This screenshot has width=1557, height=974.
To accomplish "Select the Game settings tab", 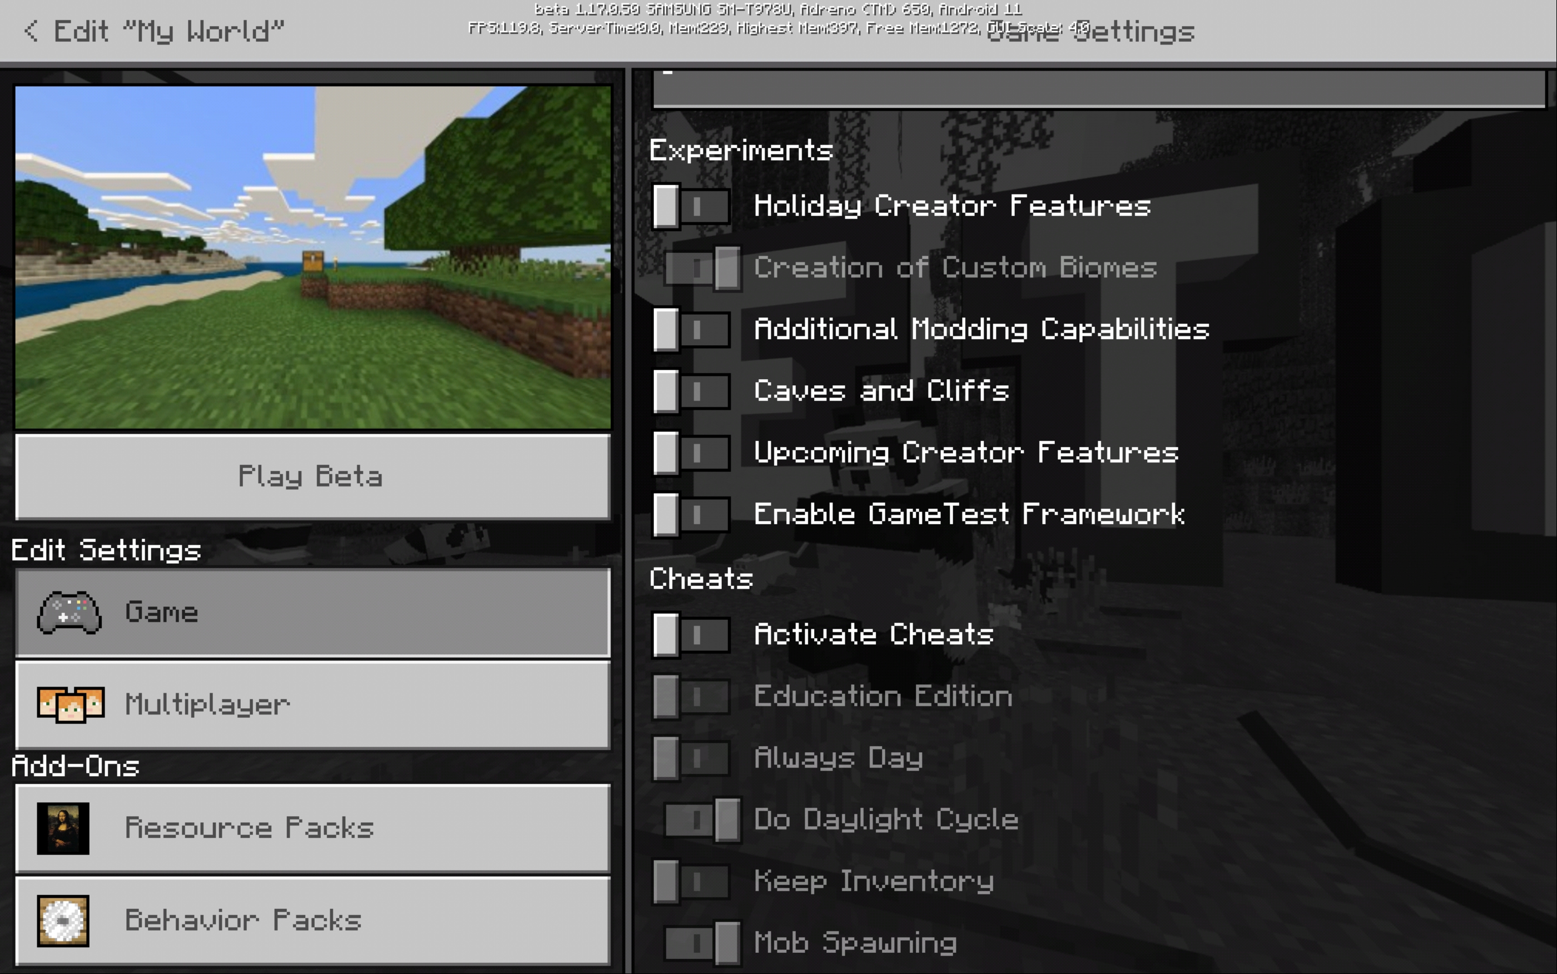I will (x=313, y=613).
